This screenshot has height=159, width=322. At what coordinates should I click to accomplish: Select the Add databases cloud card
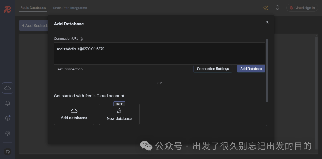[74, 114]
